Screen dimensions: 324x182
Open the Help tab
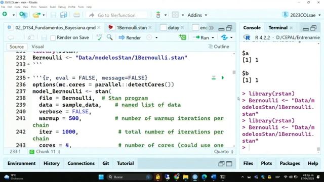pyautogui.click(x=313, y=163)
